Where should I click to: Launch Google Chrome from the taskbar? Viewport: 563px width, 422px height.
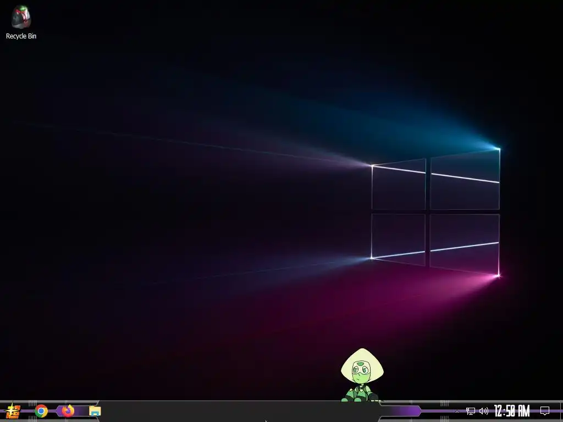[x=41, y=411]
